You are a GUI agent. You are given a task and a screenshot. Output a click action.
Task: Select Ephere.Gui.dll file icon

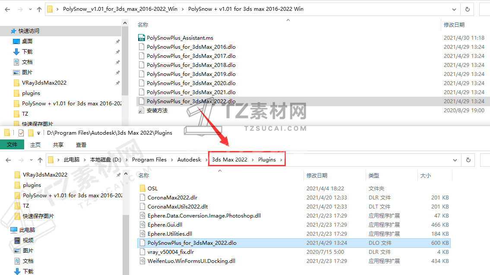tap(142, 224)
